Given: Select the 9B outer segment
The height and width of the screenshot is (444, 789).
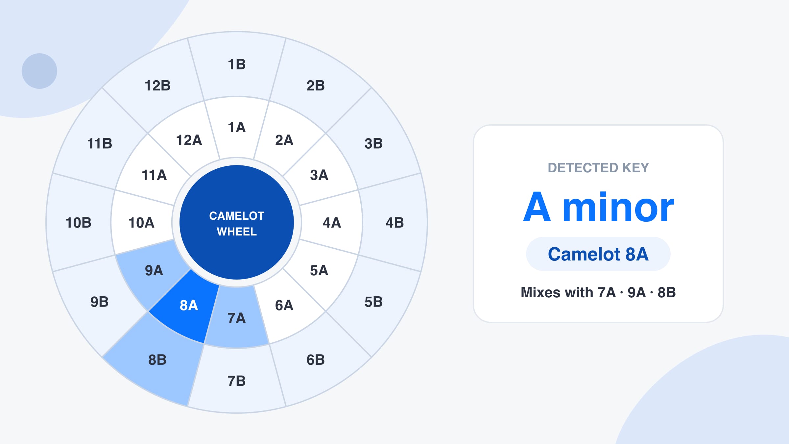Looking at the screenshot, I should [99, 302].
